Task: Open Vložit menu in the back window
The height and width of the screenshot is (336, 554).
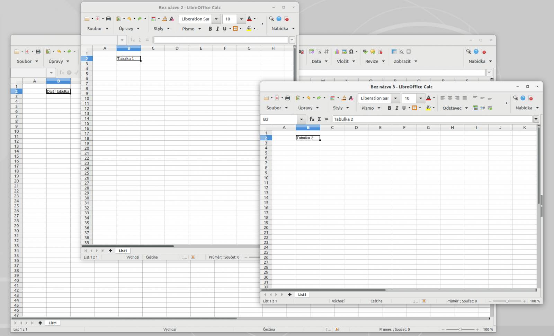Action: coord(346,61)
